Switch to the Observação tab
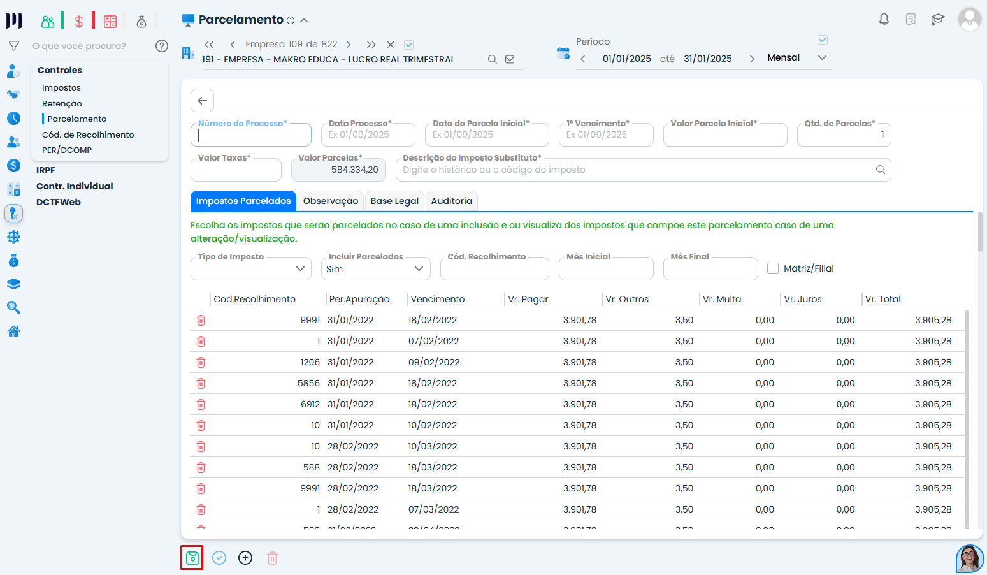This screenshot has width=987, height=575. 330,201
